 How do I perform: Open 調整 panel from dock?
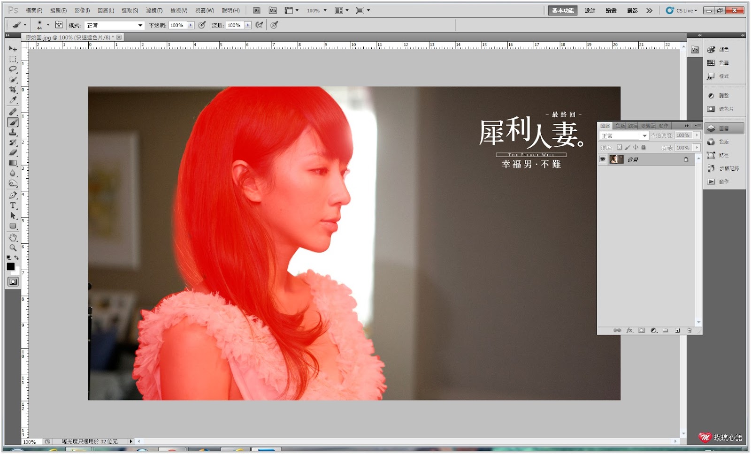pyautogui.click(x=724, y=96)
